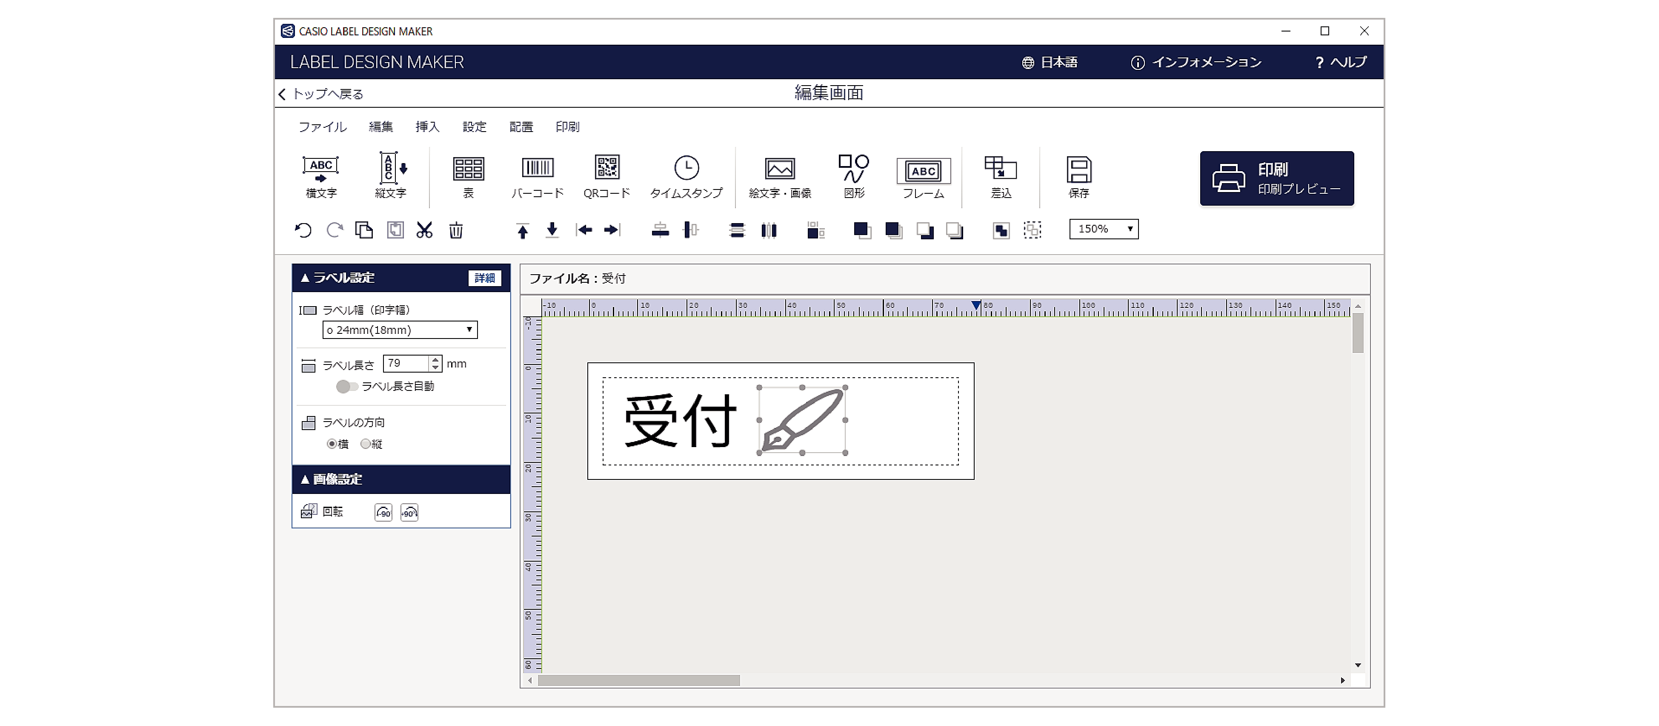Click the 印刷 print preview button
The width and height of the screenshot is (1659, 726).
coord(1276,178)
